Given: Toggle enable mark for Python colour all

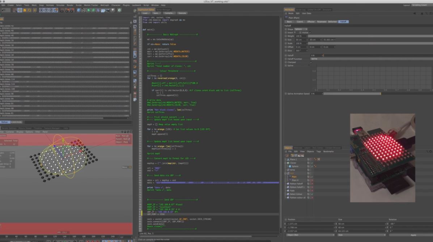Looking at the screenshot, I should (x=312, y=197).
